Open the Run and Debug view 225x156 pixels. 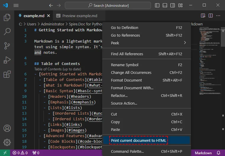coord(7,60)
